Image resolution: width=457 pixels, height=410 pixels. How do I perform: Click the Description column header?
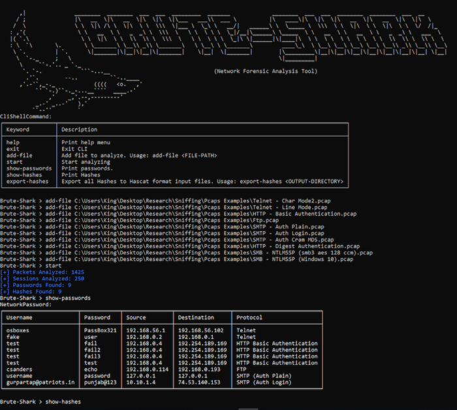click(79, 130)
